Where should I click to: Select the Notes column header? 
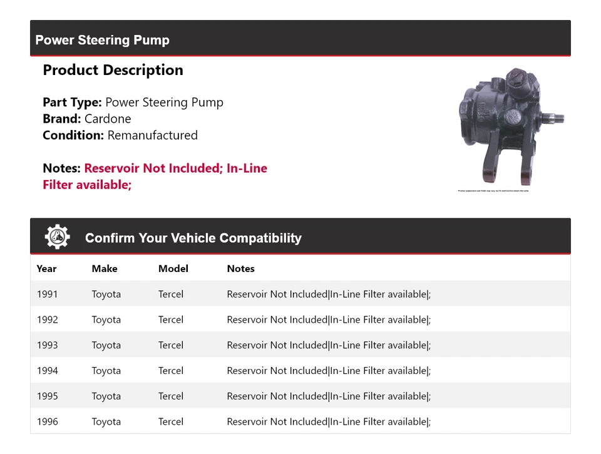240,268
